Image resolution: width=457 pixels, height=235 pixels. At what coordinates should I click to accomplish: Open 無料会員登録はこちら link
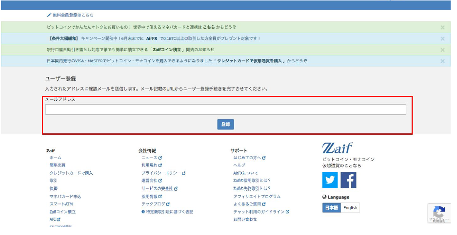click(70, 15)
